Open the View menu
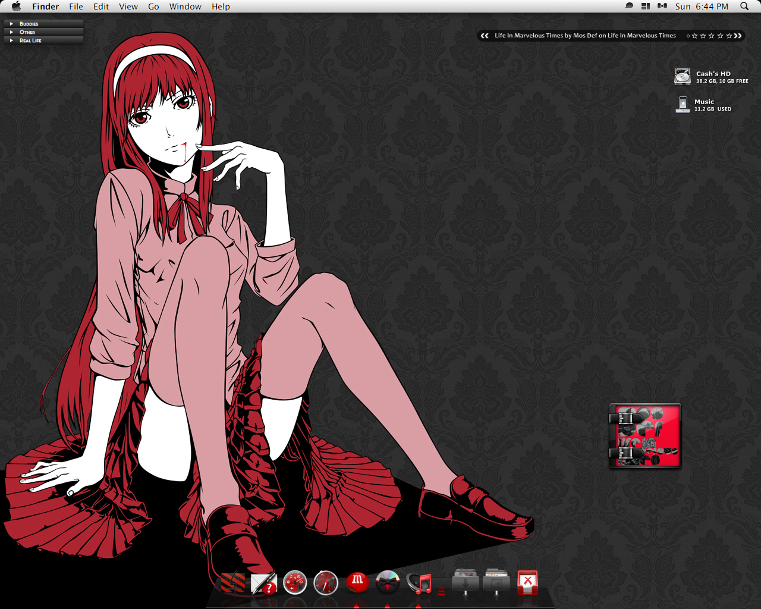The image size is (761, 609). 128,7
